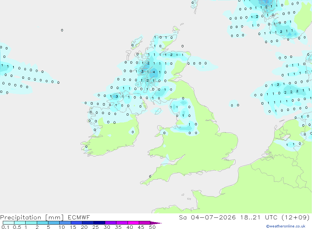Select the 45–50 mm legend swatch

point(145,223)
